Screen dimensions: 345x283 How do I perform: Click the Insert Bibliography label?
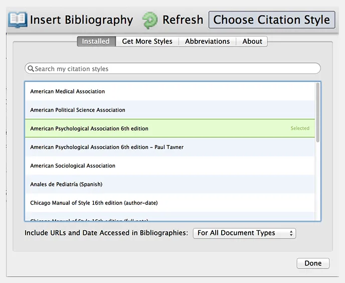[x=81, y=20]
